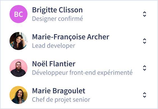
Task: Click the down chevron in Marie Bragoulet's row
Action: pyautogui.click(x=145, y=97)
